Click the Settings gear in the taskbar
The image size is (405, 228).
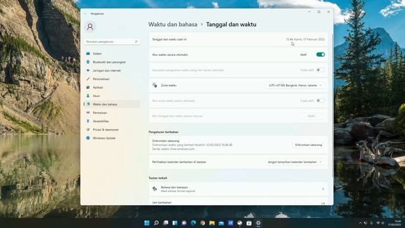pyautogui.click(x=258, y=223)
